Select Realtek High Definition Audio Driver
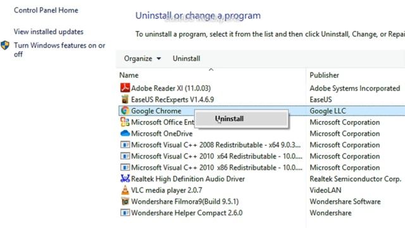Screen dimensions: 405x228 coord(188,179)
